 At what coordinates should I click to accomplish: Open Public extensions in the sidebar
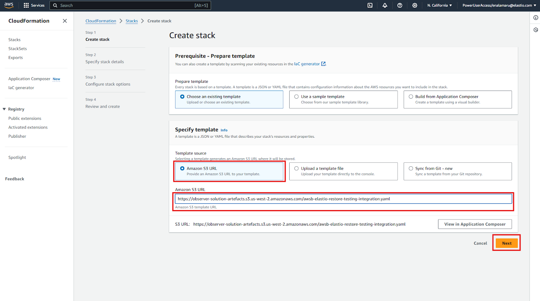pyautogui.click(x=25, y=119)
